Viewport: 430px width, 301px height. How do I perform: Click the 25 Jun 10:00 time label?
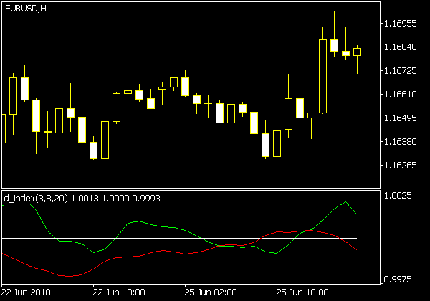pos(302,293)
